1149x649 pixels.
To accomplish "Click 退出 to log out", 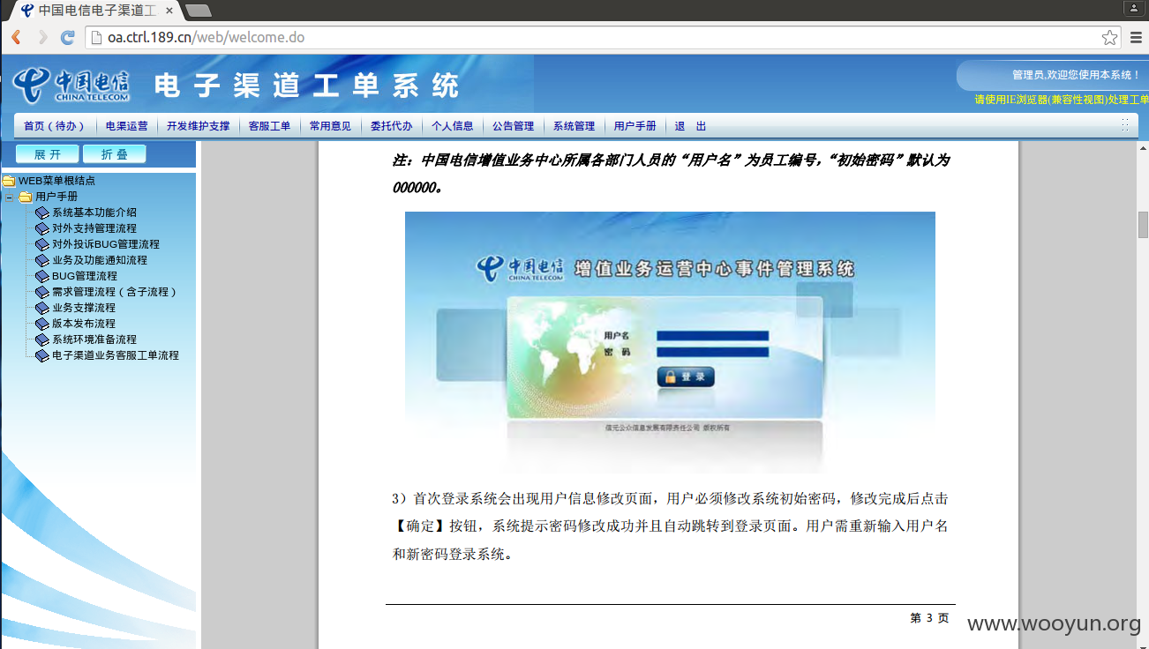I will tap(690, 126).
